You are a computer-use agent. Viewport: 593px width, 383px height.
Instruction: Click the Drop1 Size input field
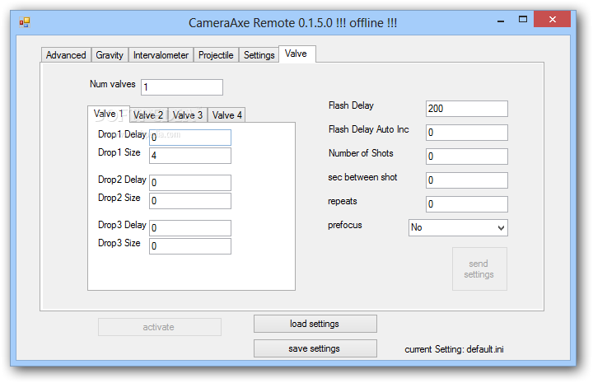[x=190, y=156]
